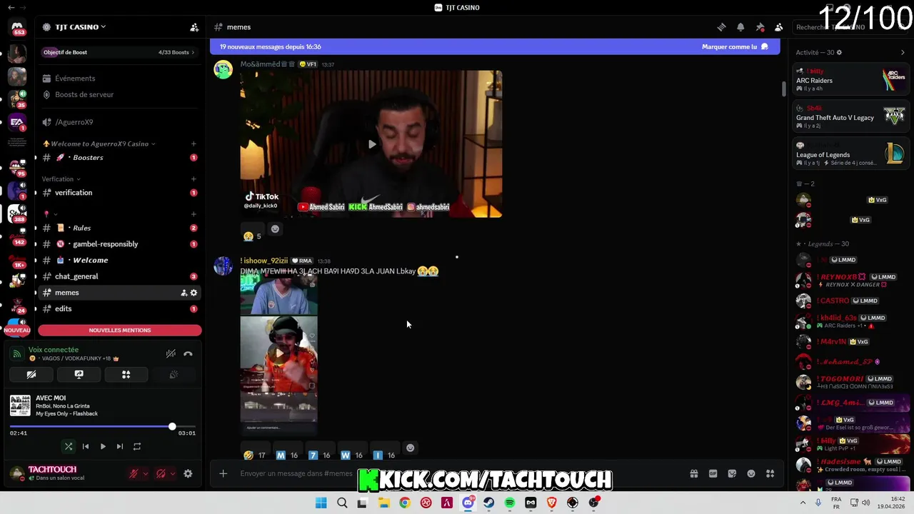Viewport: 914px width, 514px height.
Task: Launch an activity button
Action: (x=126, y=374)
